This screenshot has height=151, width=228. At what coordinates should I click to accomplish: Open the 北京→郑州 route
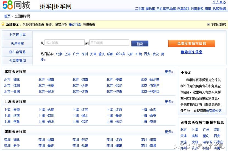(46, 92)
